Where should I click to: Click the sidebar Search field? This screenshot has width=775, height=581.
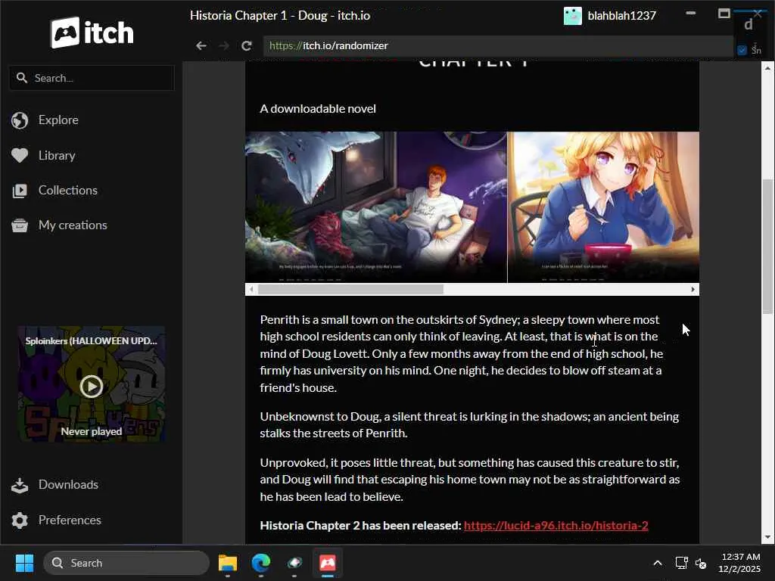point(92,78)
